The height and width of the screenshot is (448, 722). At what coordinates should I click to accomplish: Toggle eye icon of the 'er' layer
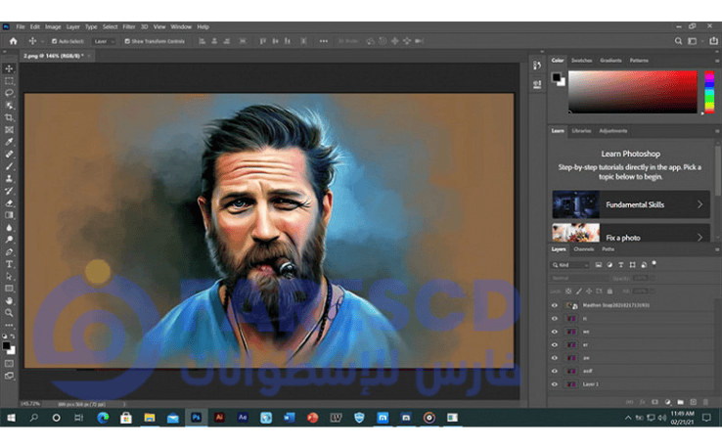tap(555, 345)
